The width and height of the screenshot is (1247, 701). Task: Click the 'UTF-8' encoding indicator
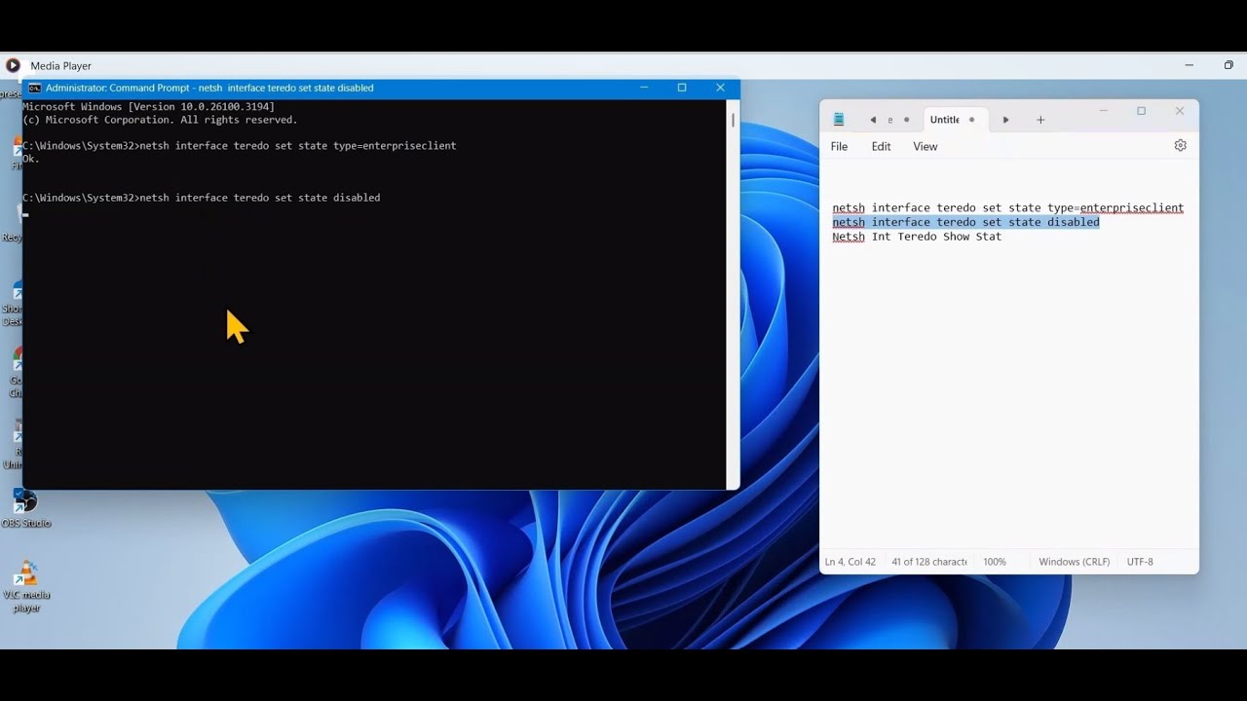(1140, 562)
